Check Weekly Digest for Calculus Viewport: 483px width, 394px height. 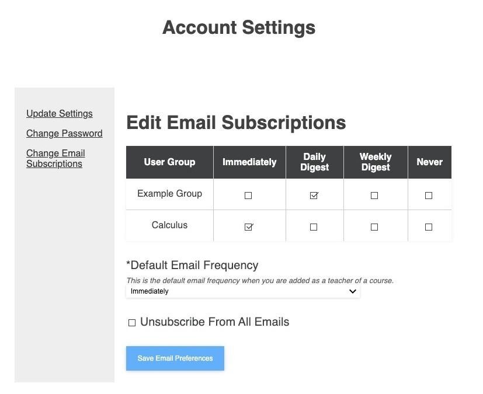tap(374, 227)
